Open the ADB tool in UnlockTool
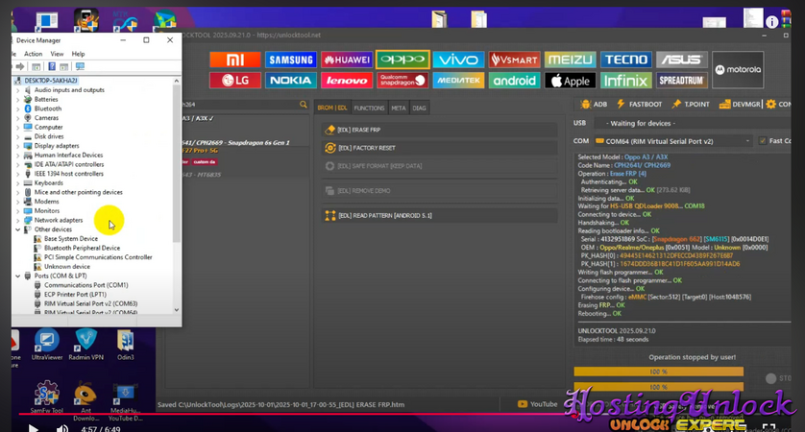 (x=595, y=104)
